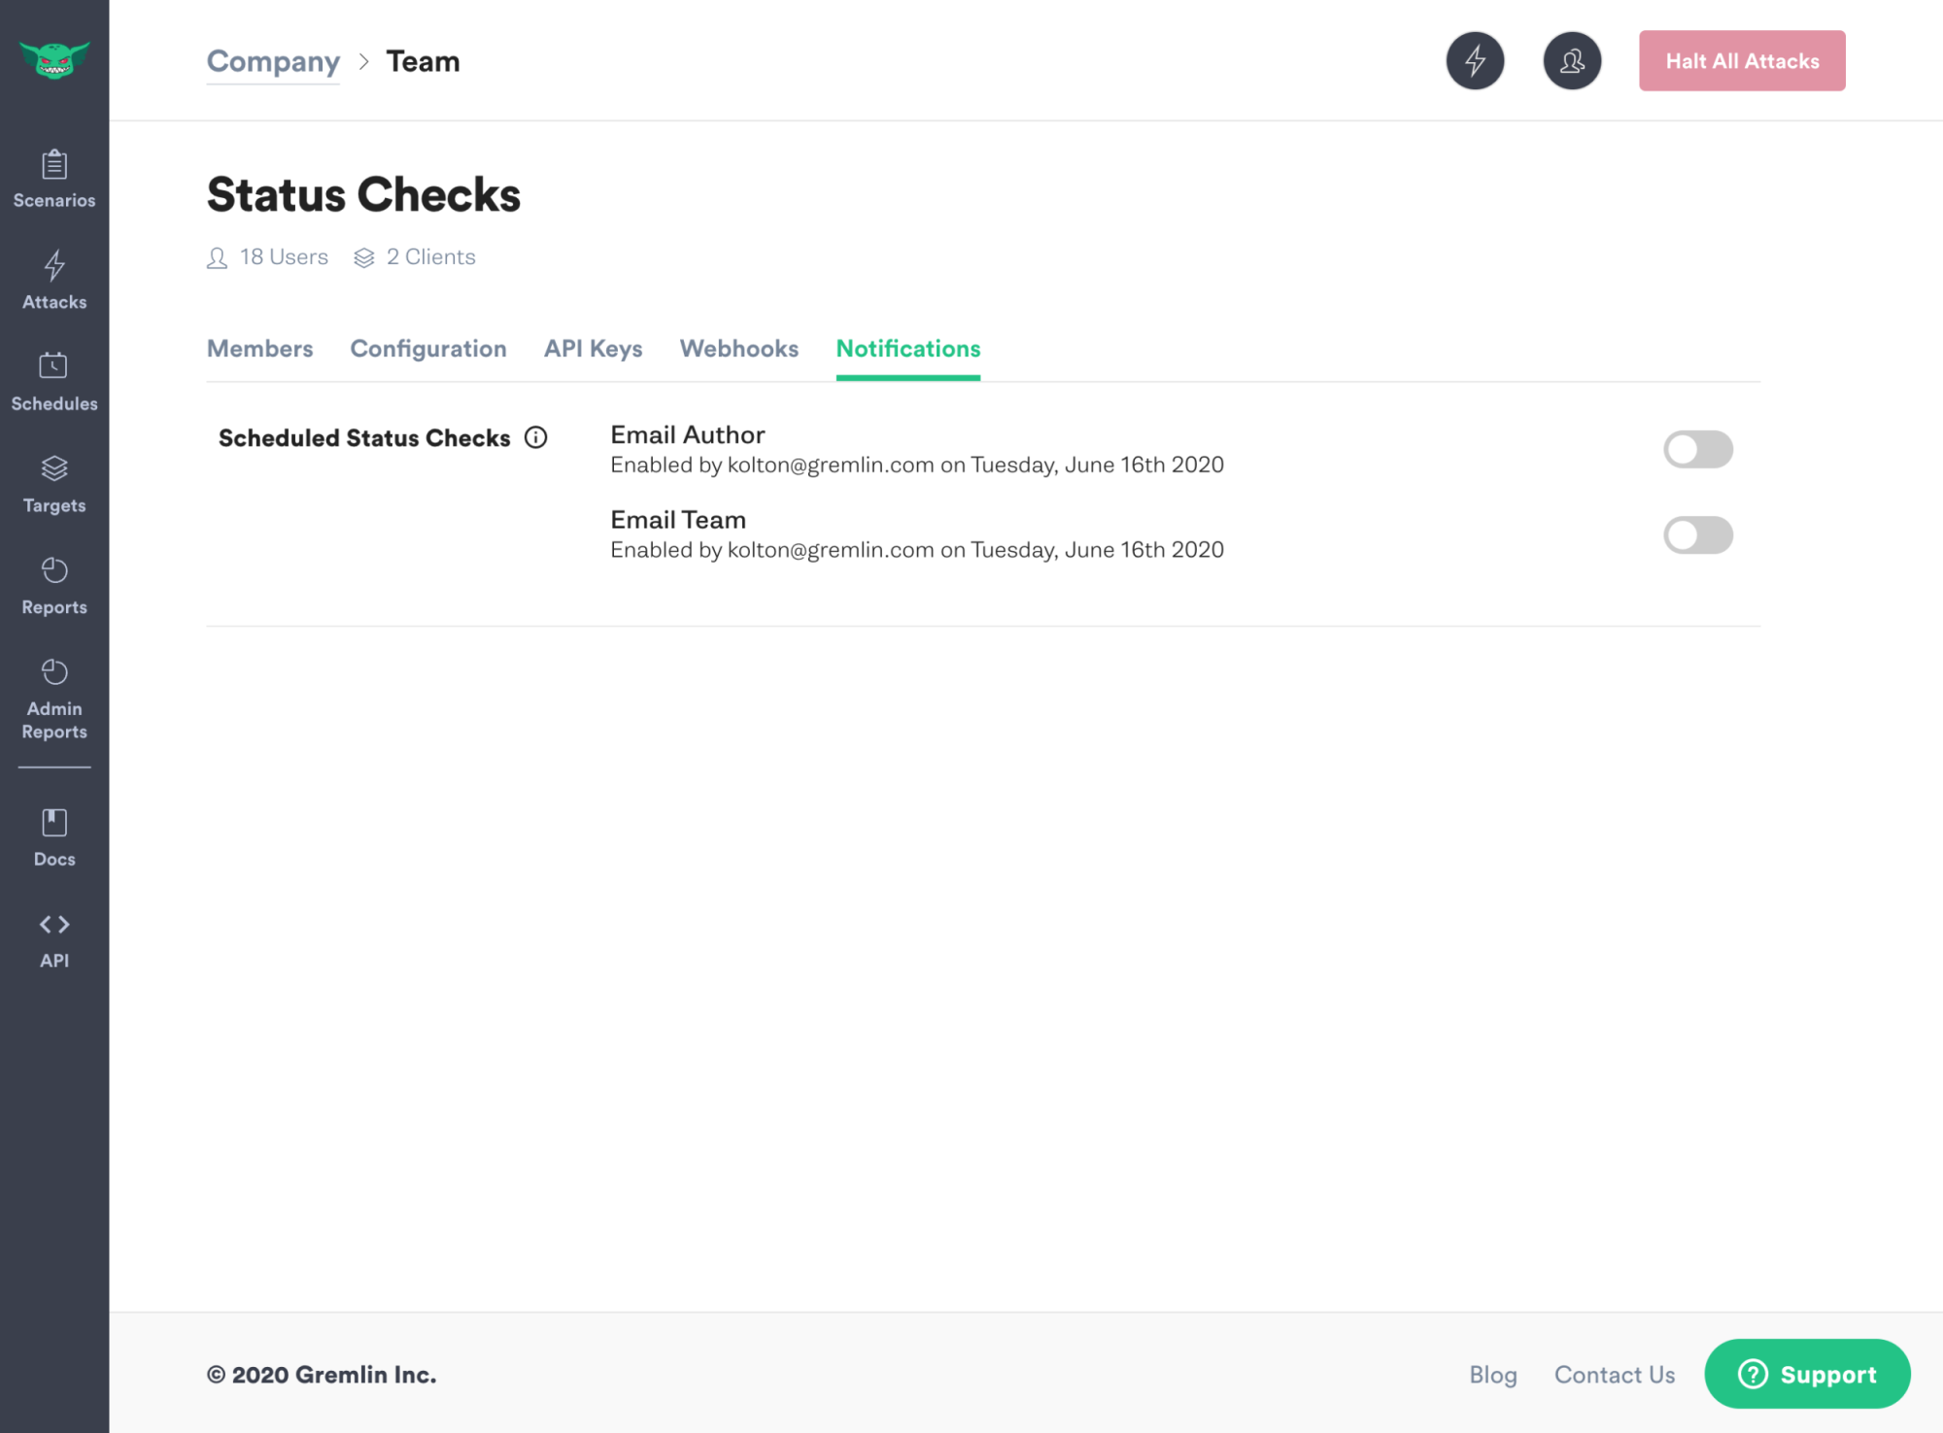This screenshot has height=1433, width=1943.
Task: Click the Scheduled Status Checks label
Action: point(364,438)
